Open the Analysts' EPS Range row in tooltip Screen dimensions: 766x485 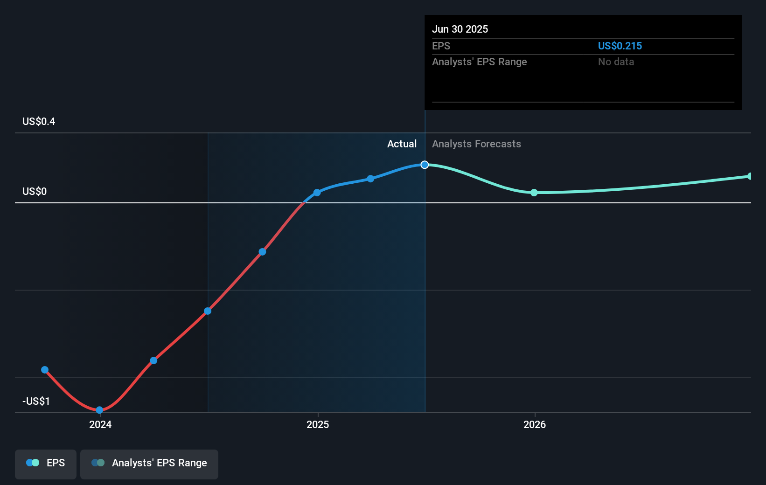479,62
